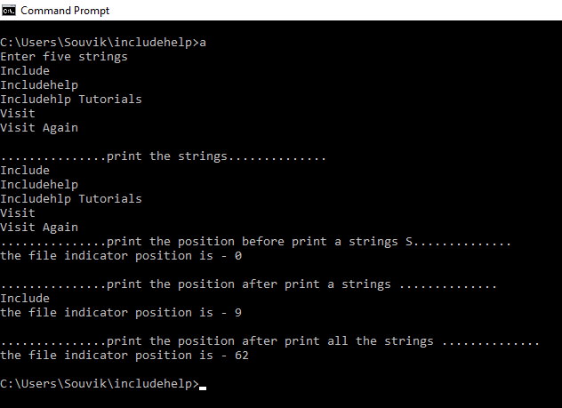Click the 'position after print a strings' header

(x=248, y=284)
